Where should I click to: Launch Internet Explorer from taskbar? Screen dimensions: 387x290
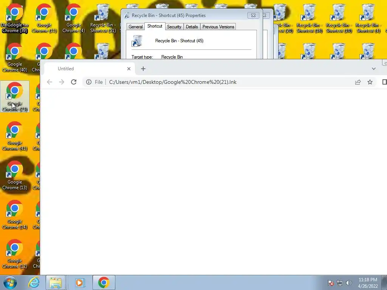34,282
